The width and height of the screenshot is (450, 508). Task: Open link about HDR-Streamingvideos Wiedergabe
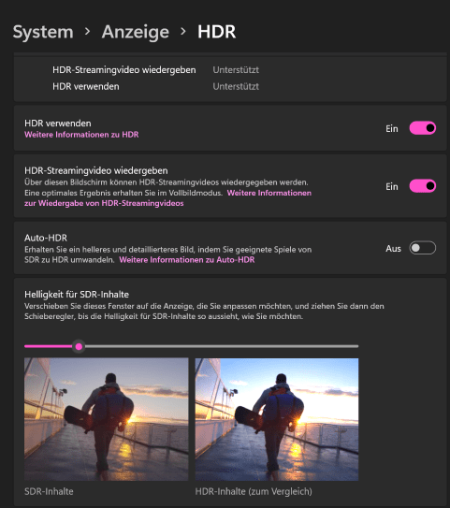click(x=167, y=198)
